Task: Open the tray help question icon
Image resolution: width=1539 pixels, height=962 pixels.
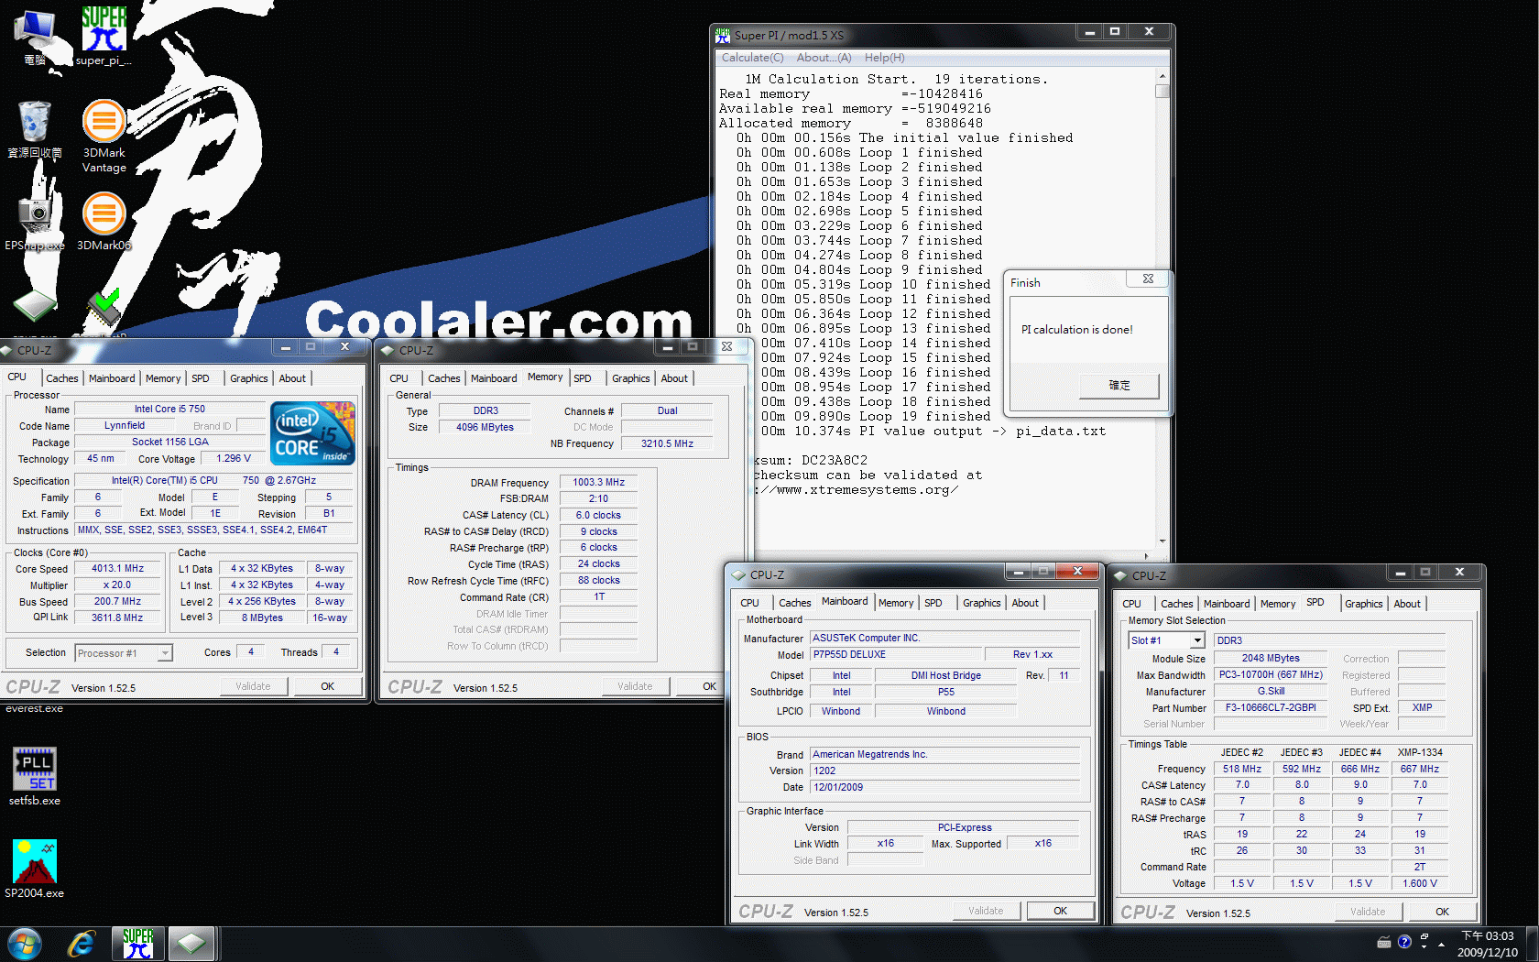Action: (x=1404, y=942)
